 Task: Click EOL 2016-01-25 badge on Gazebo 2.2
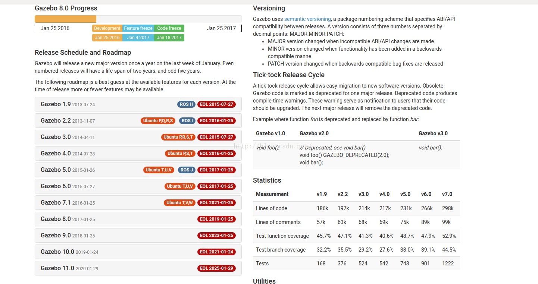(x=217, y=121)
